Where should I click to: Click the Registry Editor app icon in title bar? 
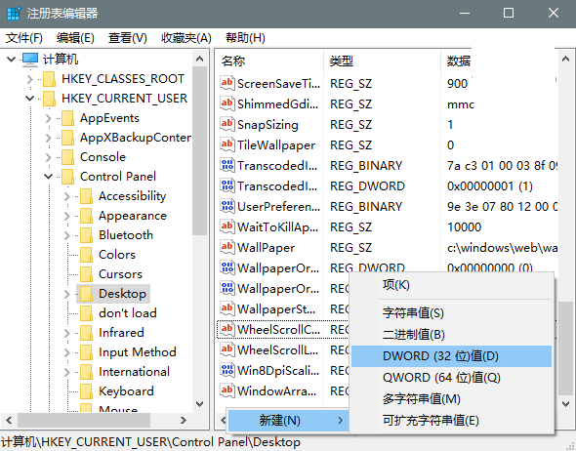(14, 14)
